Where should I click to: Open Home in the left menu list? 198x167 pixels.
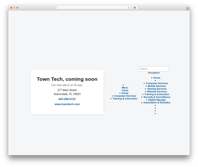click(125, 93)
